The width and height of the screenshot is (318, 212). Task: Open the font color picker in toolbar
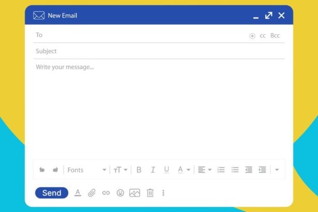[x=184, y=170]
